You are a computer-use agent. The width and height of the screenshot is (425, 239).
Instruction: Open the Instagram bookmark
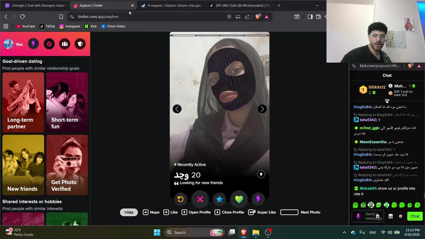(70, 26)
